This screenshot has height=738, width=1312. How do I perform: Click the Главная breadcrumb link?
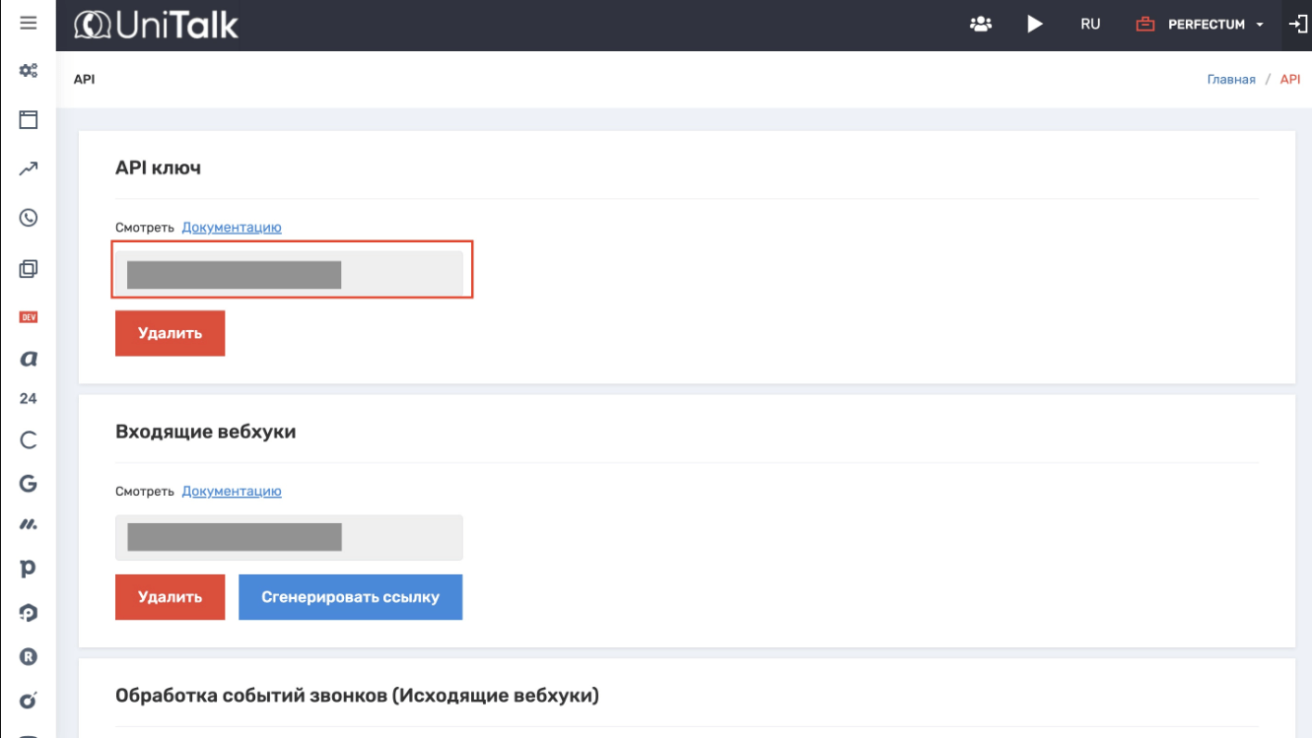click(x=1231, y=80)
